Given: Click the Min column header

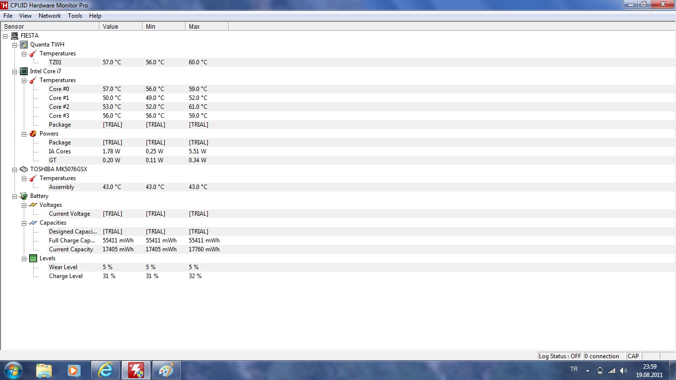Looking at the screenshot, I should pos(164,26).
